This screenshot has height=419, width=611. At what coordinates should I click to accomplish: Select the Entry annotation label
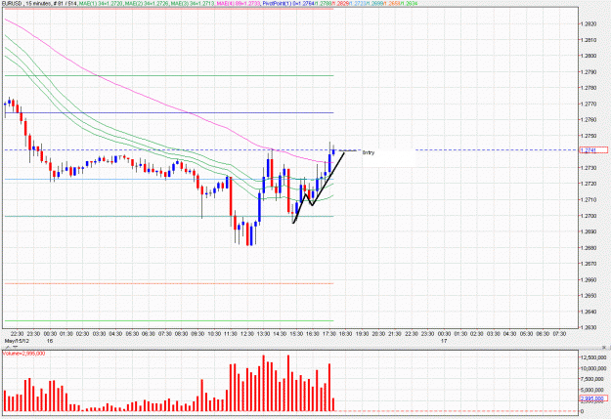pyautogui.click(x=369, y=152)
